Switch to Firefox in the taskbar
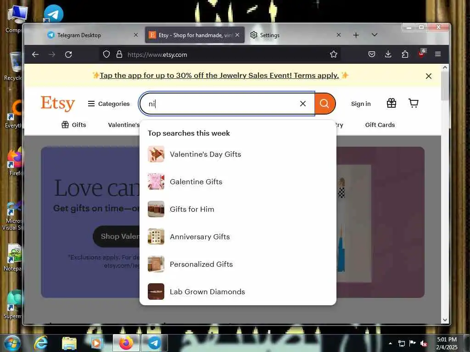470x352 pixels. click(126, 343)
